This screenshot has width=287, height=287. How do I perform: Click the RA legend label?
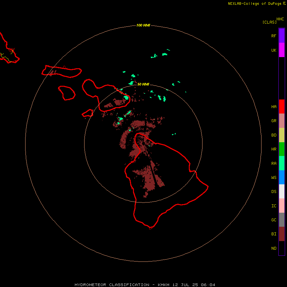[274, 164]
